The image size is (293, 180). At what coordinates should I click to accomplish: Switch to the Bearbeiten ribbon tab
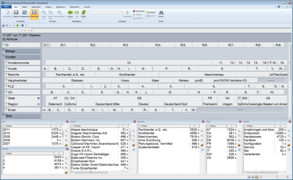coord(36,7)
